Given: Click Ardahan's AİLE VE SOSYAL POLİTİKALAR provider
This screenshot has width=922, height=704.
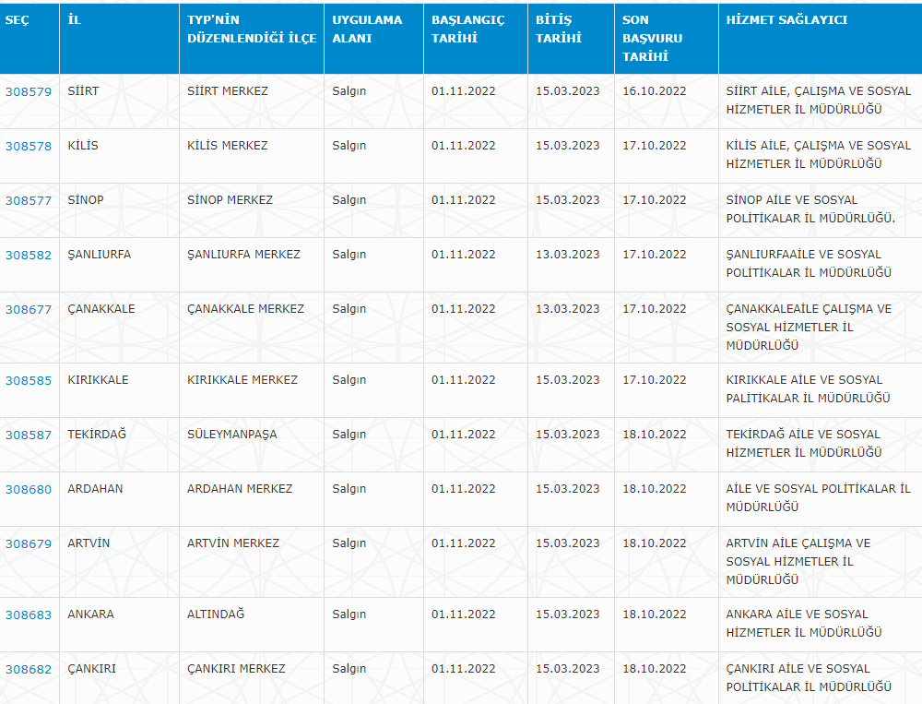Looking at the screenshot, I should pyautogui.click(x=819, y=498).
